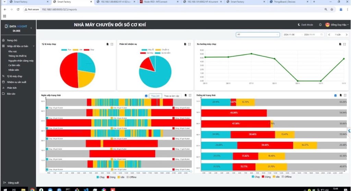
Task: Fullscreen the Xu hướng máy chạy chart
Action: [x=344, y=44]
